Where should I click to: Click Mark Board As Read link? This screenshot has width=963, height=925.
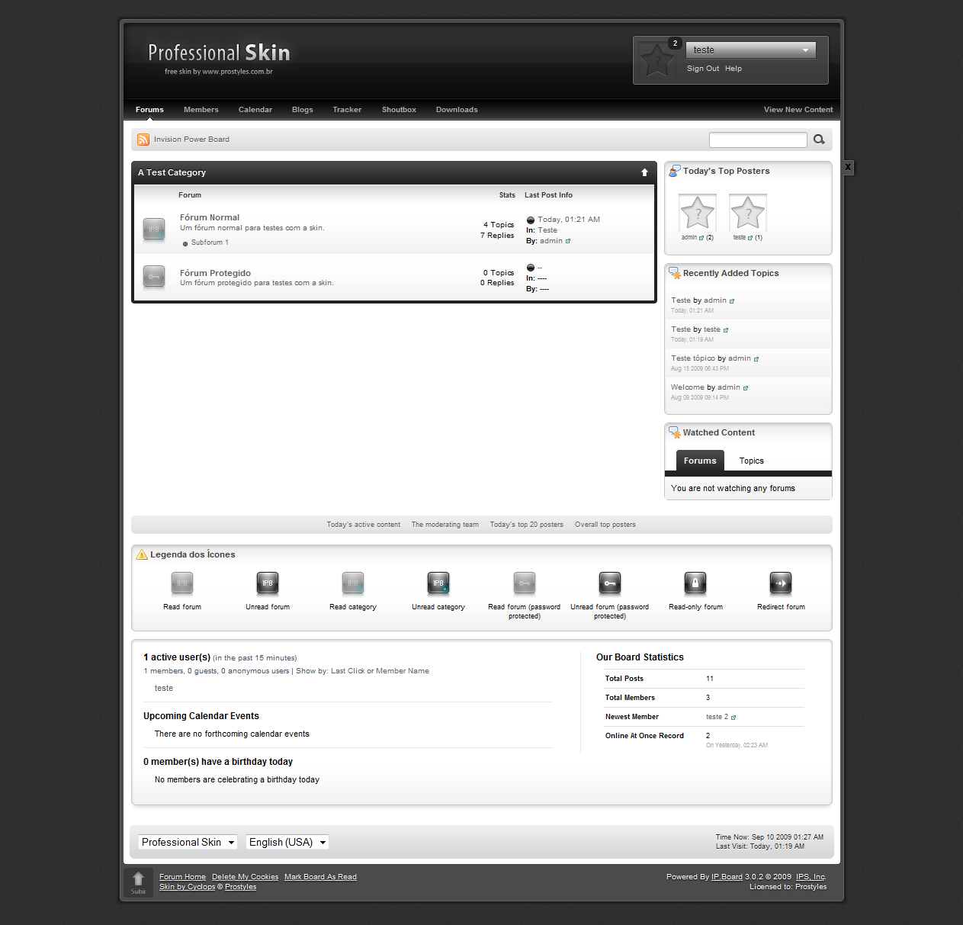coord(320,877)
